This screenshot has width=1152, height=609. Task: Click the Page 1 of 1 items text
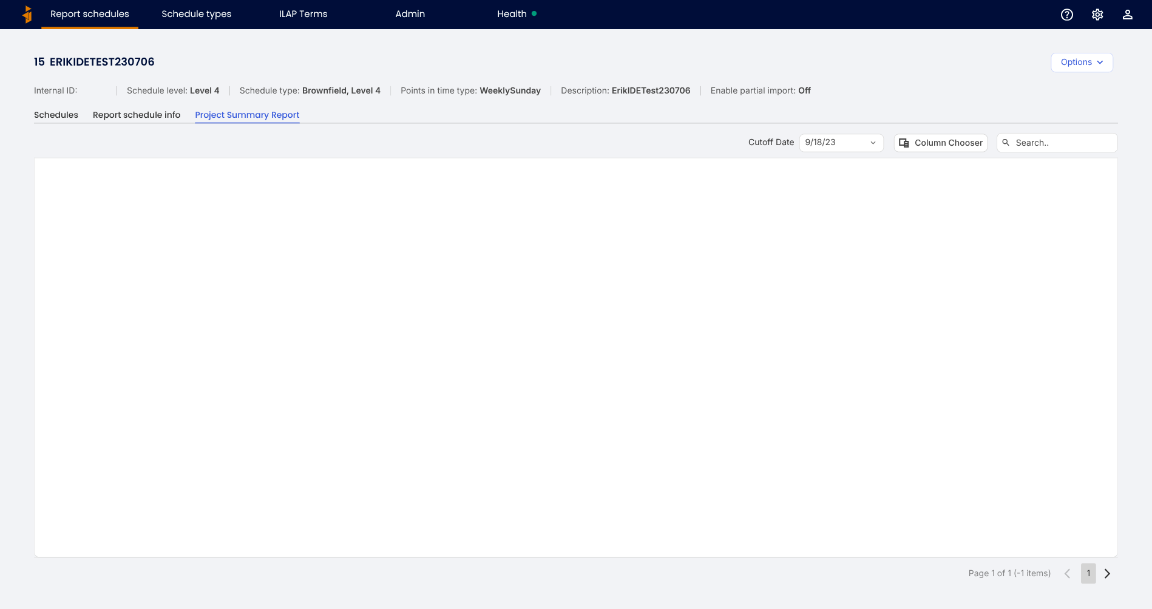tap(1009, 573)
